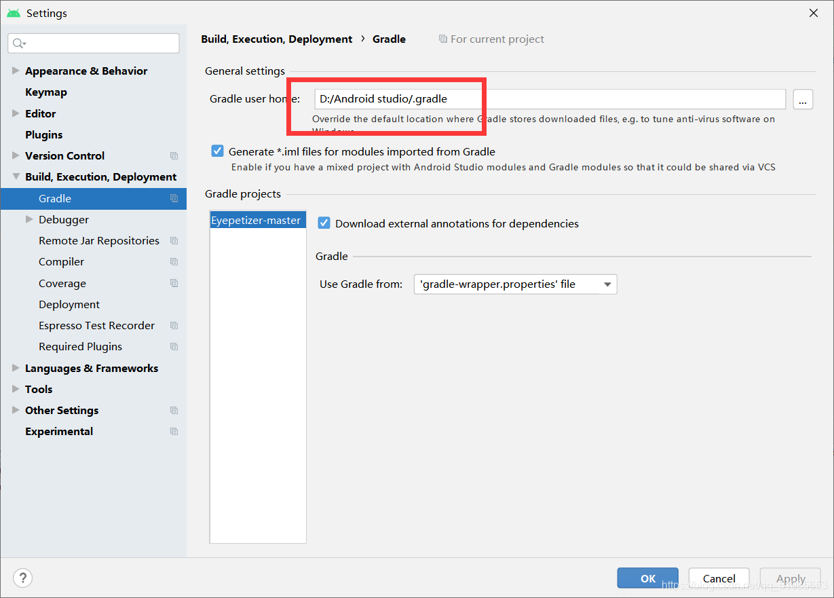Click the Cancel button

pos(719,578)
